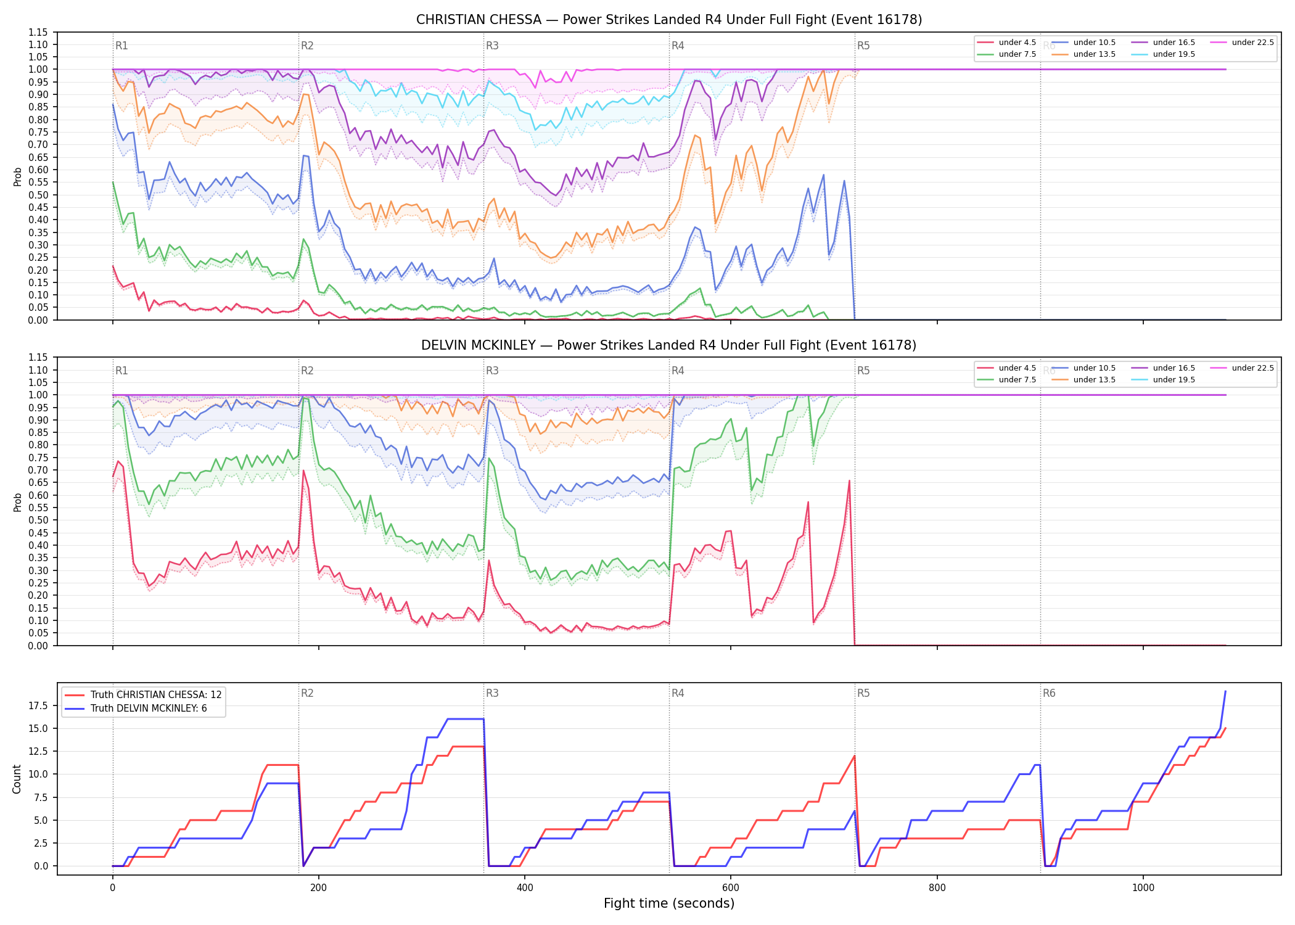Click the R5 round marker in McKinley chart

pyautogui.click(x=863, y=371)
